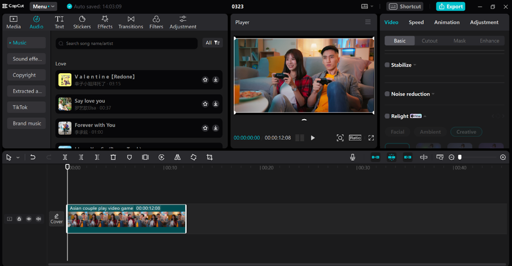512x266 pixels.
Task: Enable the Stabilize checkbox
Action: (x=387, y=65)
